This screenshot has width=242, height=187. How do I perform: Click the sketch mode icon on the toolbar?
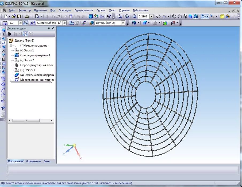tap(71, 23)
